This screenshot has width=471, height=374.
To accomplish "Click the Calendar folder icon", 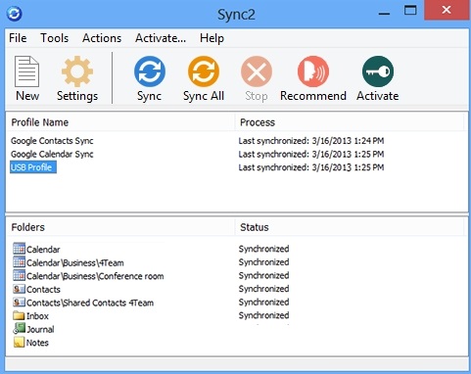I will click(19, 249).
